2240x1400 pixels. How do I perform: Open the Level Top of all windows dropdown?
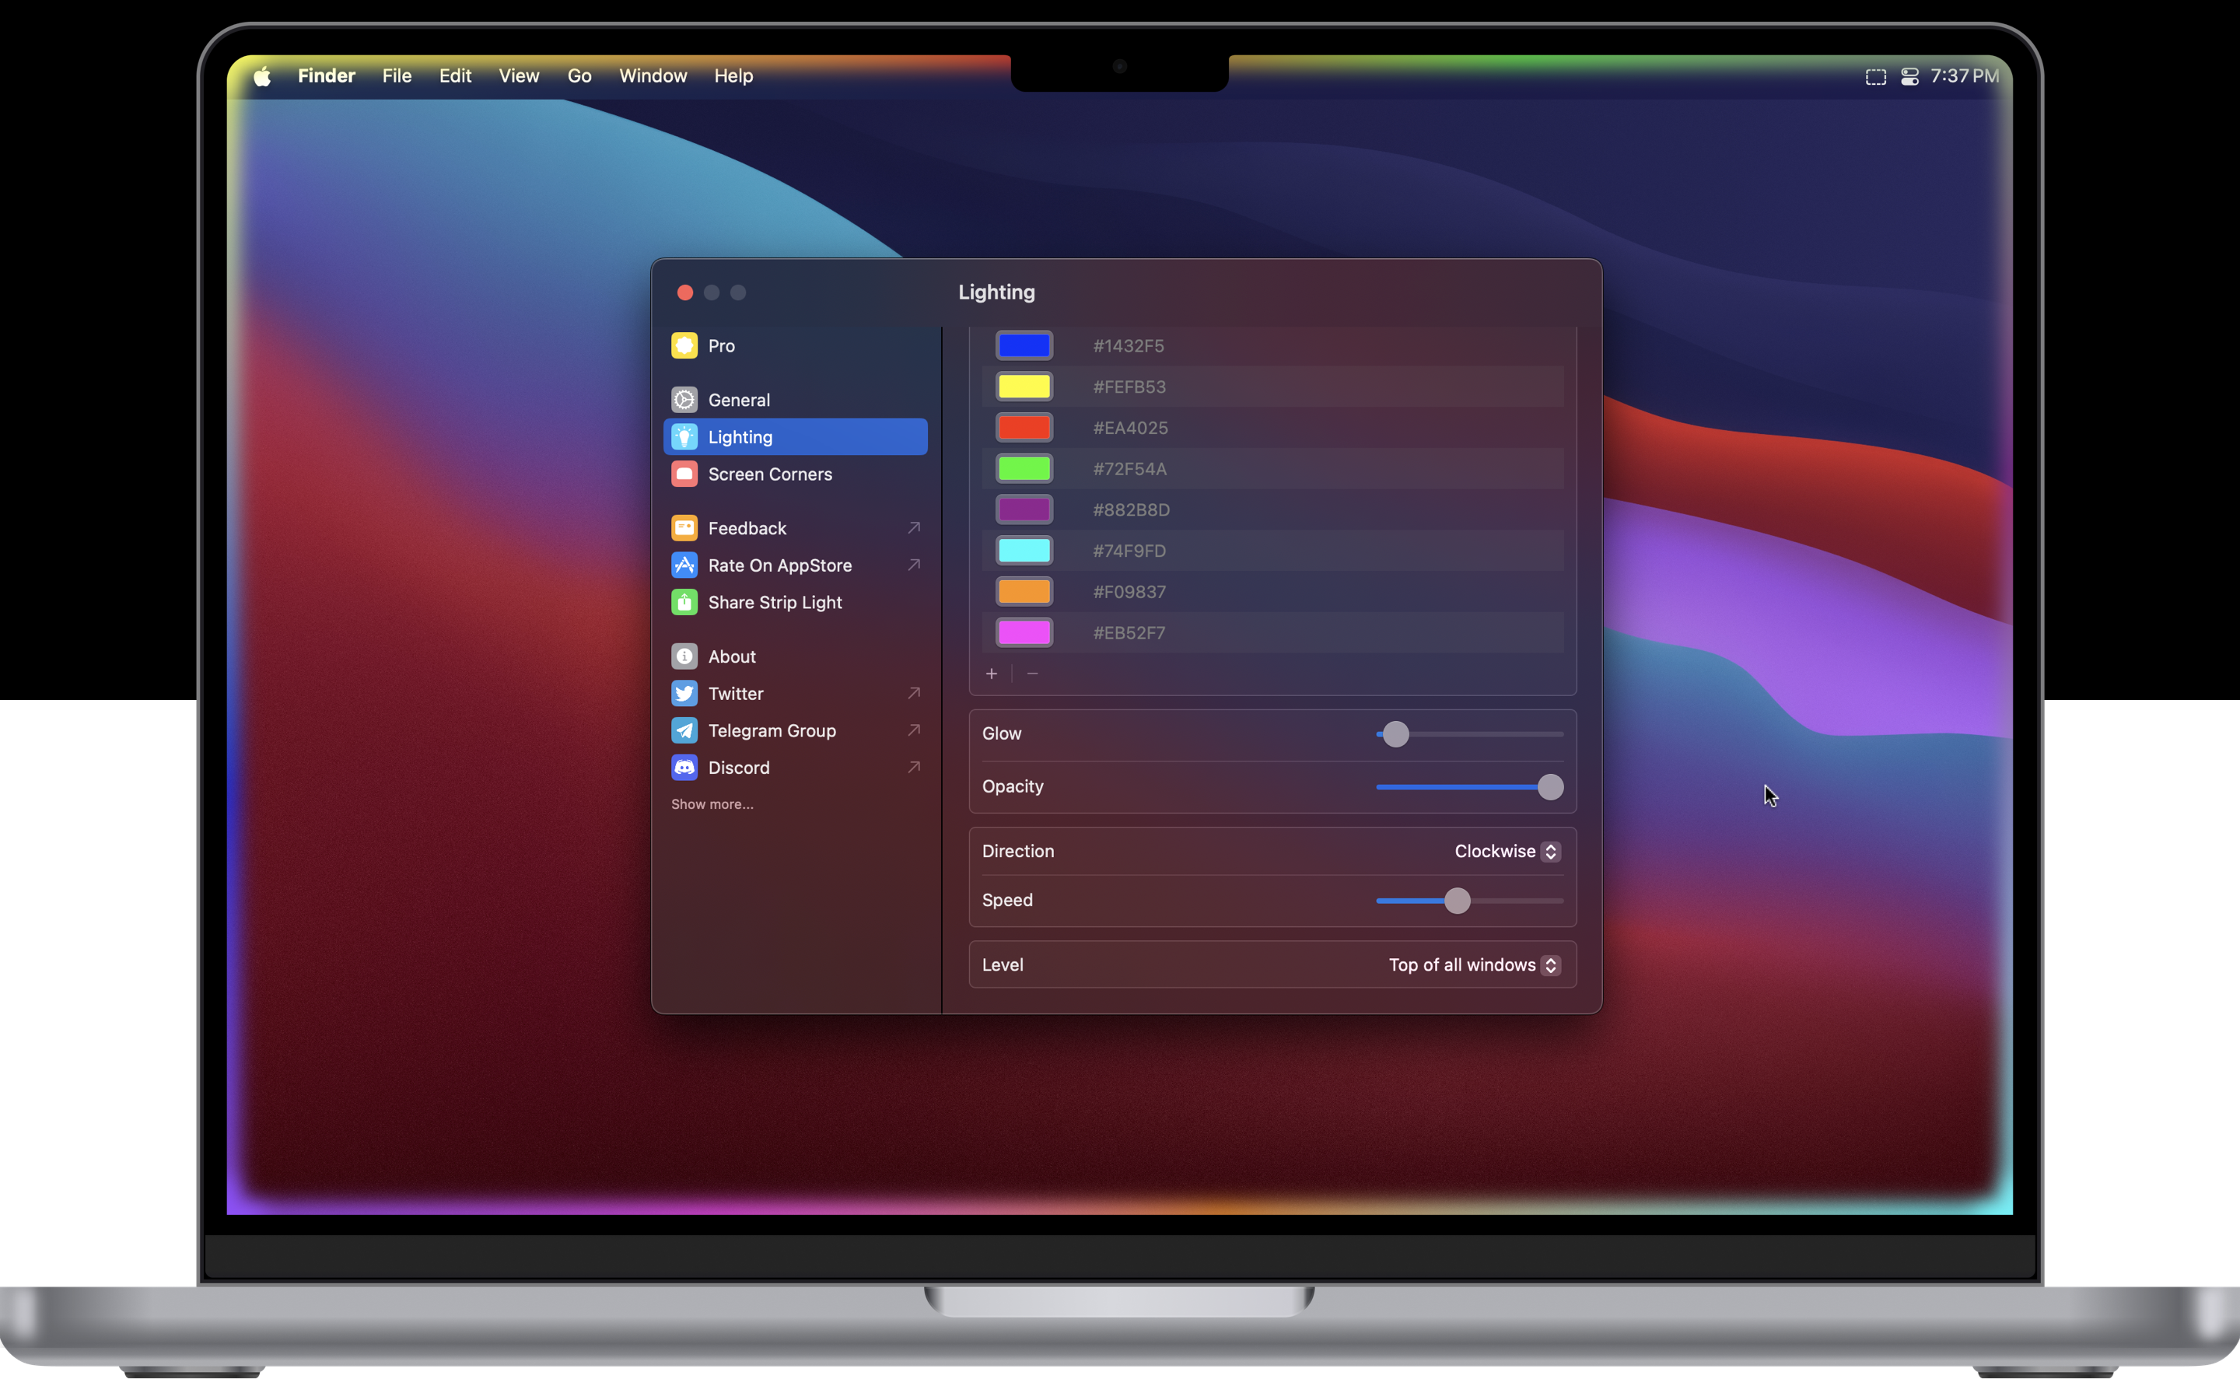point(1475,964)
